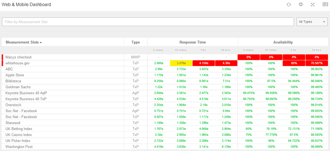
Task: Click the 0.751s Facebook ApP value
Action: (158, 111)
